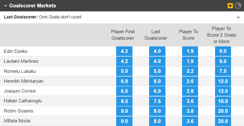Select Edin Dzeko first goalscorer odds 4.2

pyautogui.click(x=124, y=51)
